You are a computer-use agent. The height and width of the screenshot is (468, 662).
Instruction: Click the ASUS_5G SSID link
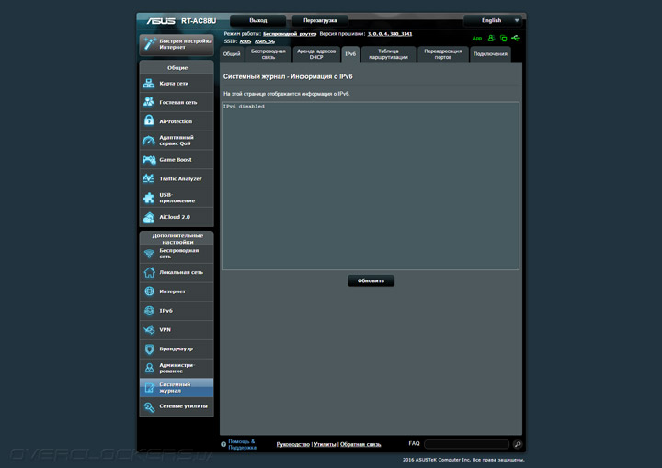tap(265, 41)
